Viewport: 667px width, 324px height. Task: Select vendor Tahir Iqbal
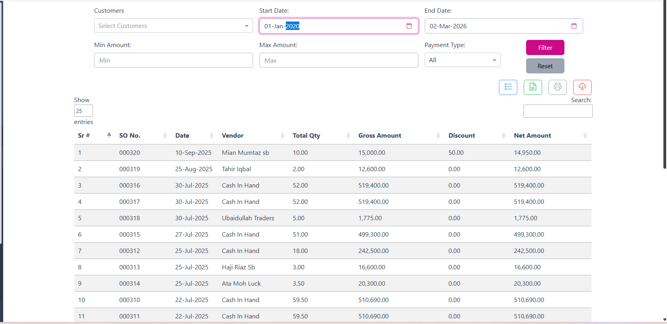[236, 169]
